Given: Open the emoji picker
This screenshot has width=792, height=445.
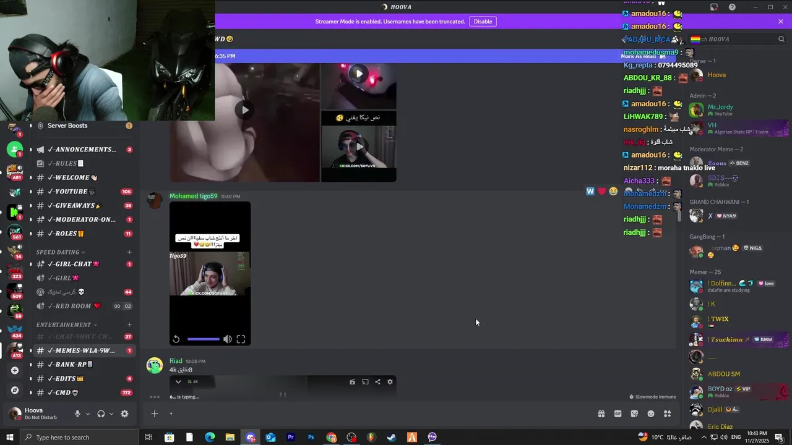Looking at the screenshot, I should coord(651,414).
